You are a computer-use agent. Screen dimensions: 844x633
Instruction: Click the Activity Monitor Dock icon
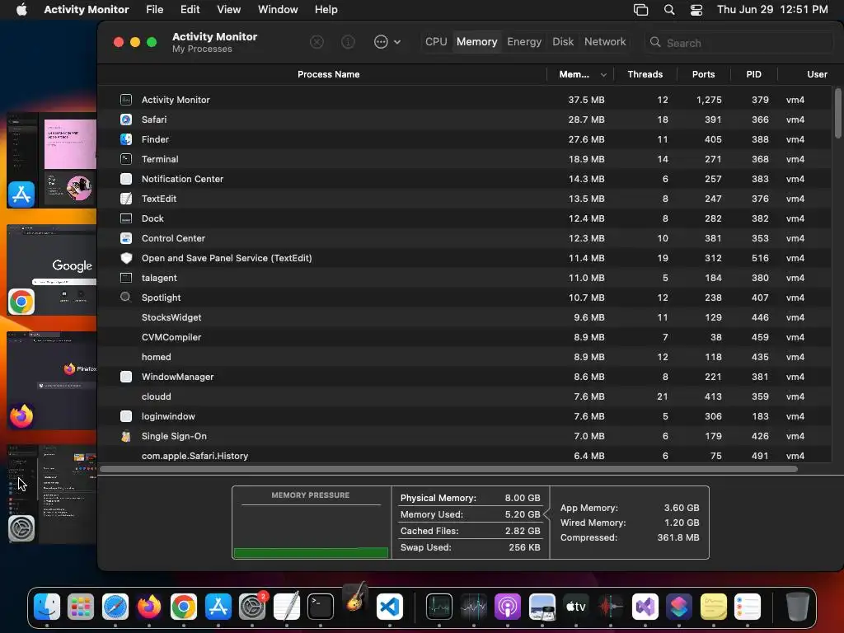pyautogui.click(x=439, y=607)
